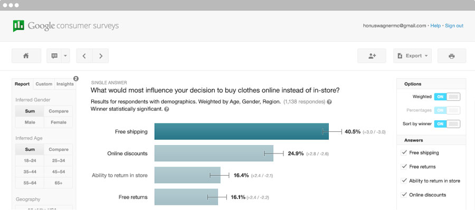Click the print icon button
This screenshot has width=475, height=210.
click(452, 56)
